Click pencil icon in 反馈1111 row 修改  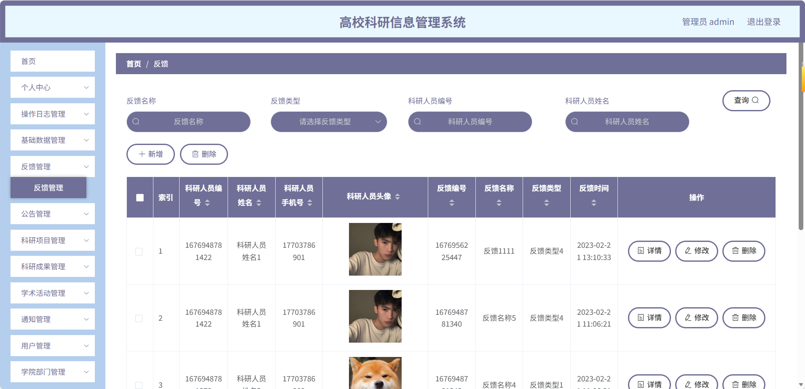688,251
